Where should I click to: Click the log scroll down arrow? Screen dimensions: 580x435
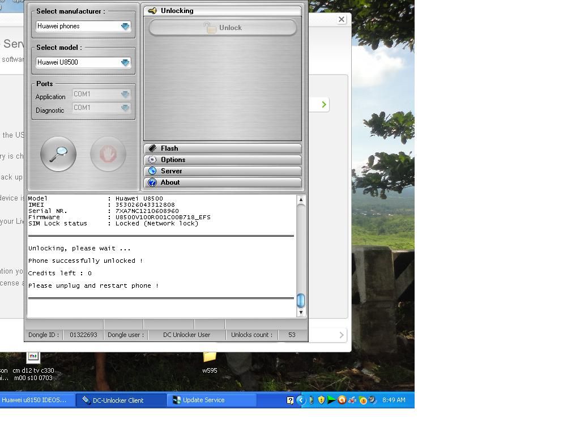(301, 312)
